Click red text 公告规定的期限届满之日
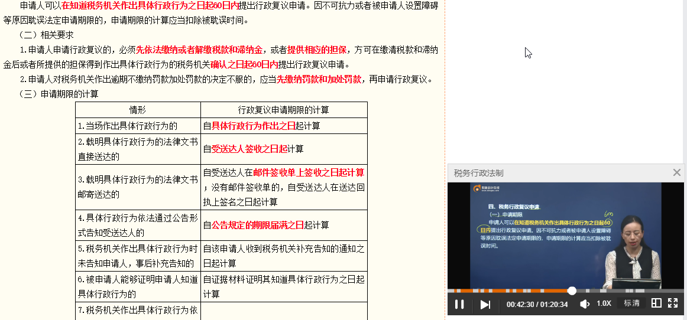The image size is (687, 320). point(257,225)
